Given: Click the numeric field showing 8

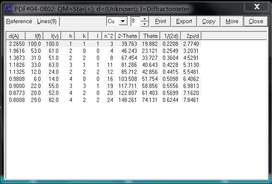Looking at the screenshot, I should tap(135, 21).
